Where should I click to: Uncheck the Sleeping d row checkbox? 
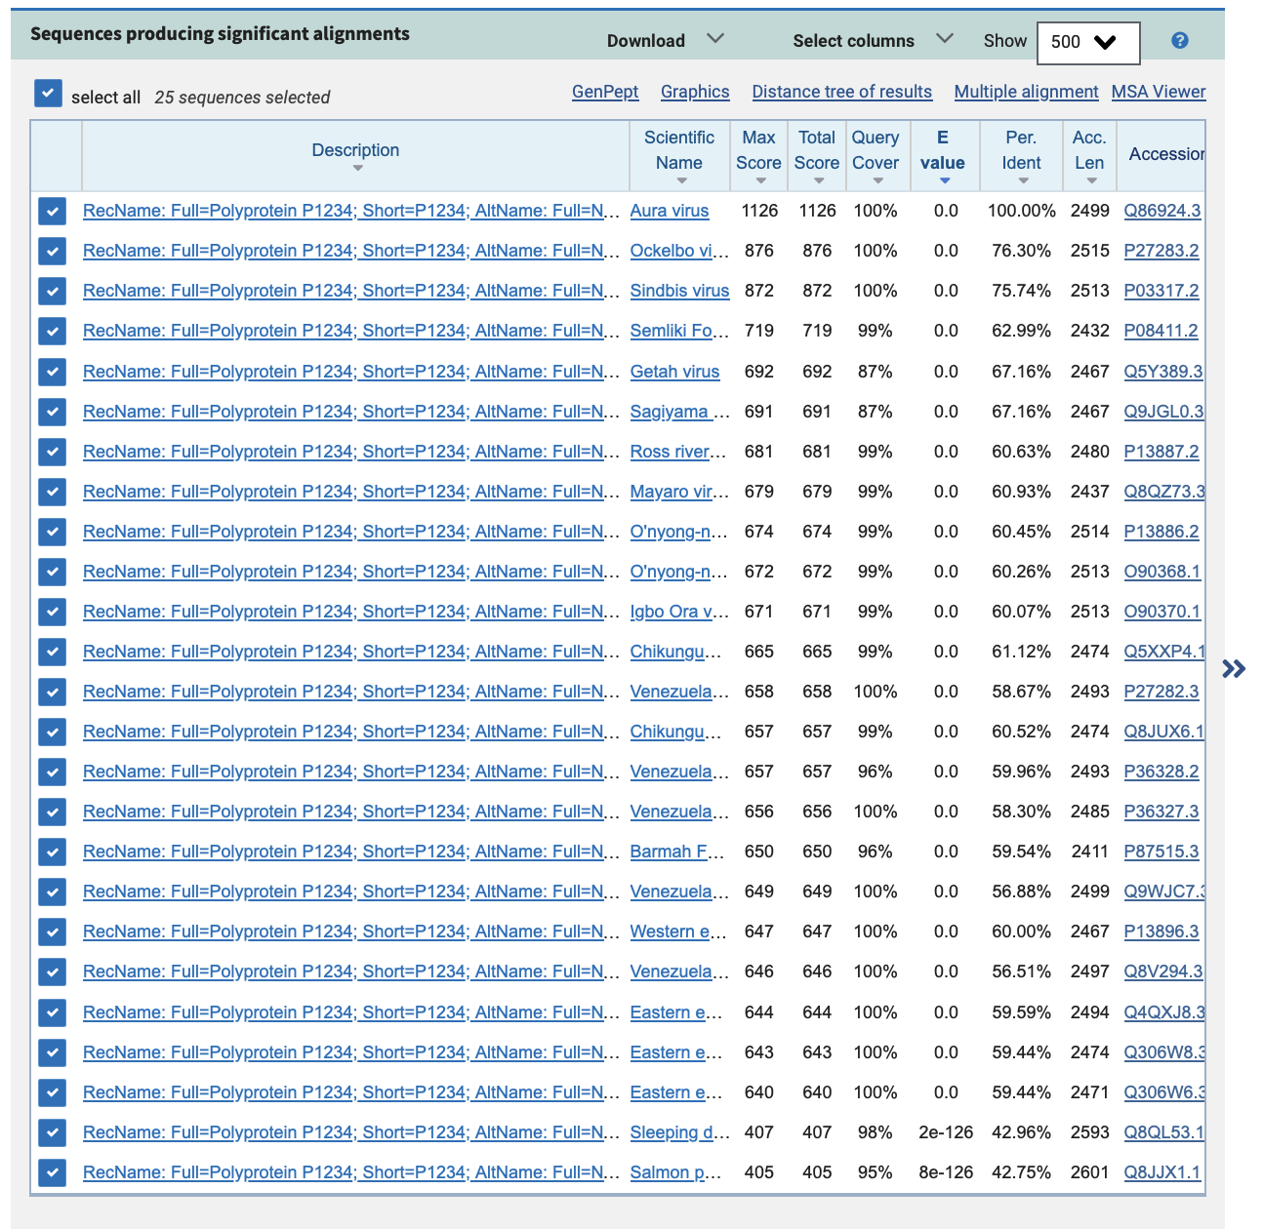[52, 1132]
